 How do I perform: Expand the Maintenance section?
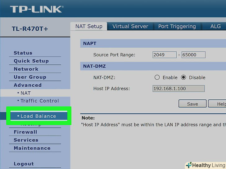click(x=32, y=148)
